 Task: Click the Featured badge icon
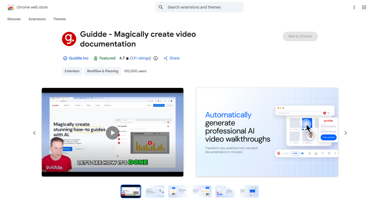coord(95,58)
